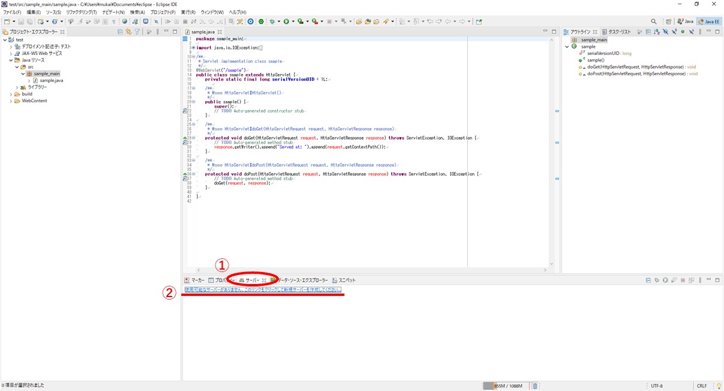
Task: Switch to the Java perspective
Action: pos(685,22)
